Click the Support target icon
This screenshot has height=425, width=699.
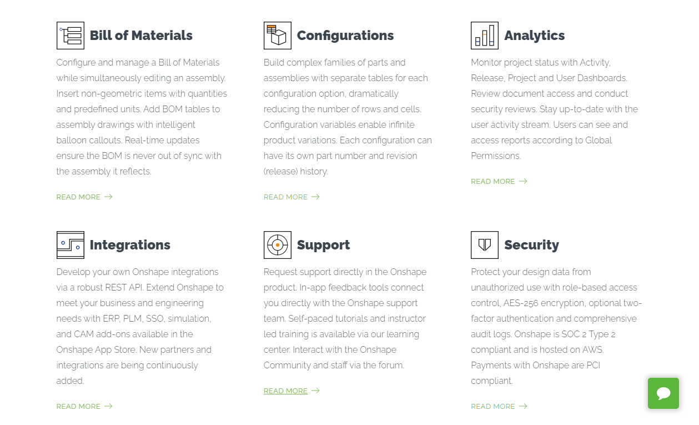pos(277,245)
